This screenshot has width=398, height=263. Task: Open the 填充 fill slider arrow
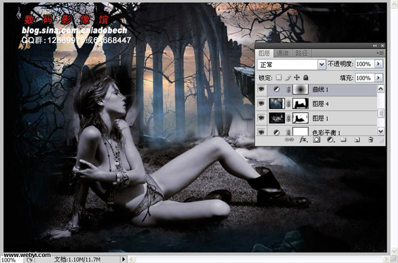(x=379, y=78)
